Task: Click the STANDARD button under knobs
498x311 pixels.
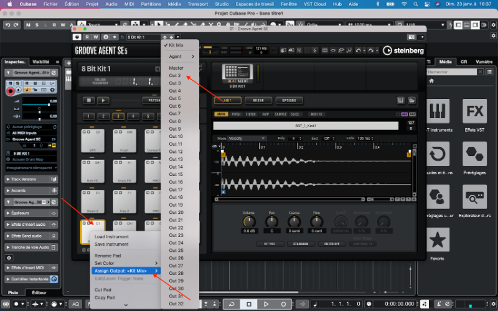Action: (301, 244)
